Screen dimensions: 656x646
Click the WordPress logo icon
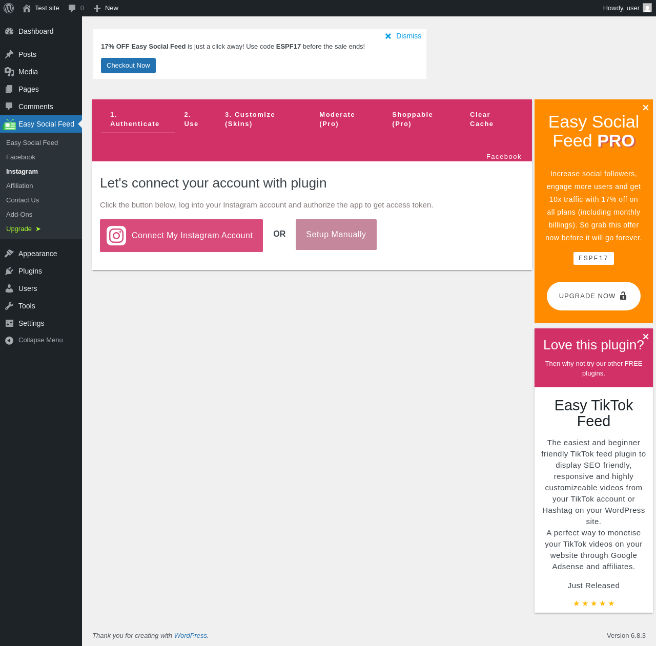9,8
